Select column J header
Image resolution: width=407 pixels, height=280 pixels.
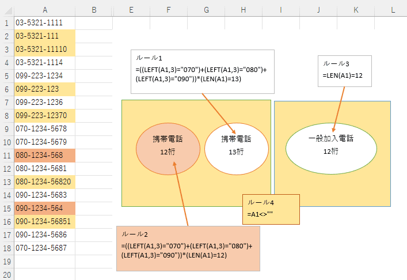point(318,10)
